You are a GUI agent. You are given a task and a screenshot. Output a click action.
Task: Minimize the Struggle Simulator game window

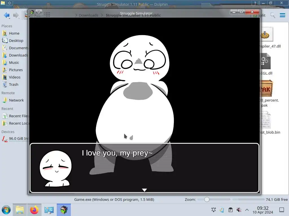[x=234, y=12]
